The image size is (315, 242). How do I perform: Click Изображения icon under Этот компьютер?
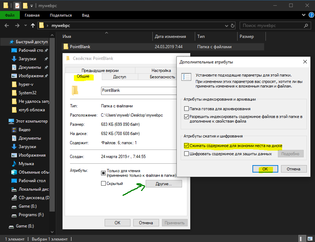(14, 155)
